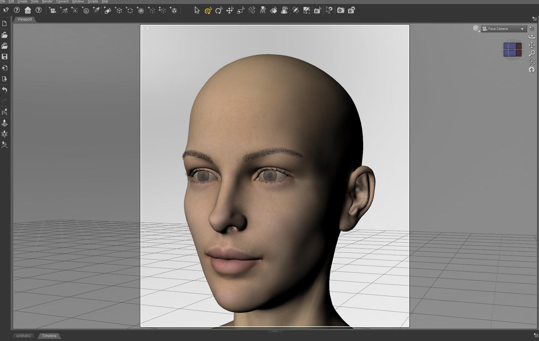Create multiple node instances icon
The width and height of the screenshot is (539, 341).
point(163,10)
